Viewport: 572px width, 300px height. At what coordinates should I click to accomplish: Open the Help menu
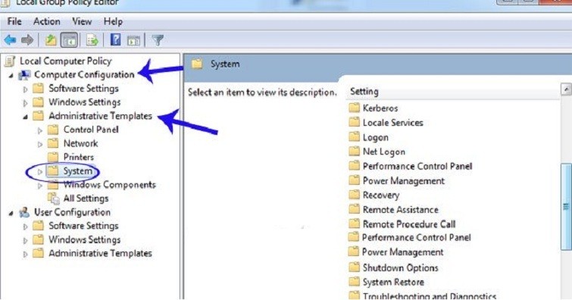pos(113,21)
